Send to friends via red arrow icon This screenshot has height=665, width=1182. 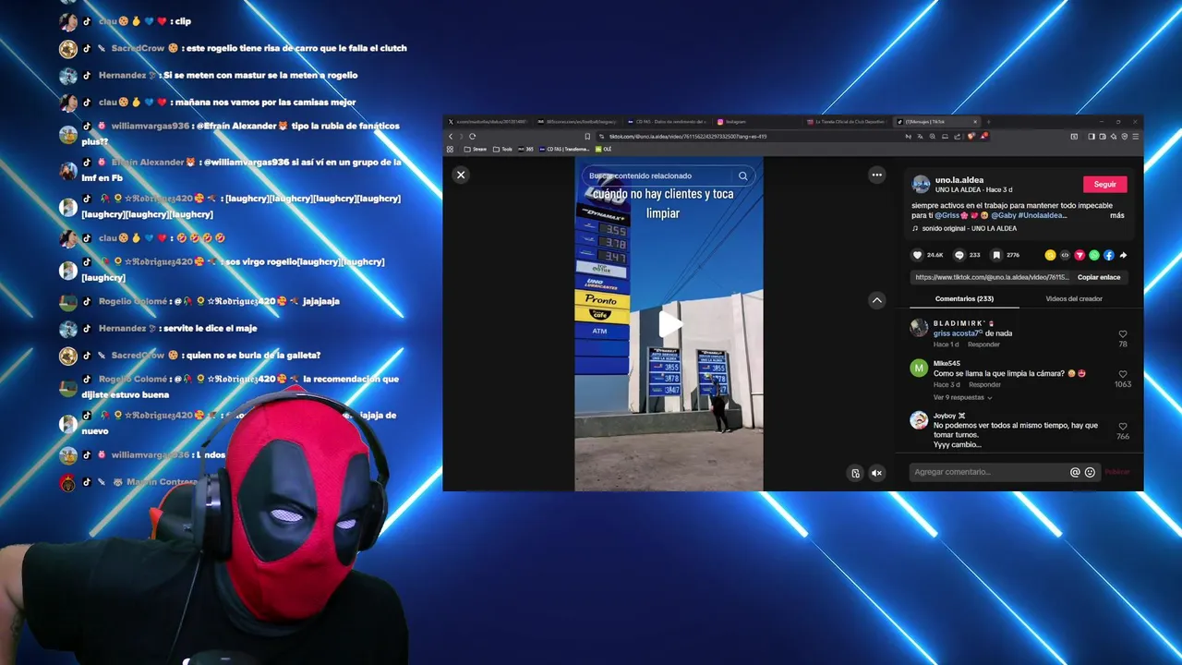pyautogui.click(x=1079, y=255)
